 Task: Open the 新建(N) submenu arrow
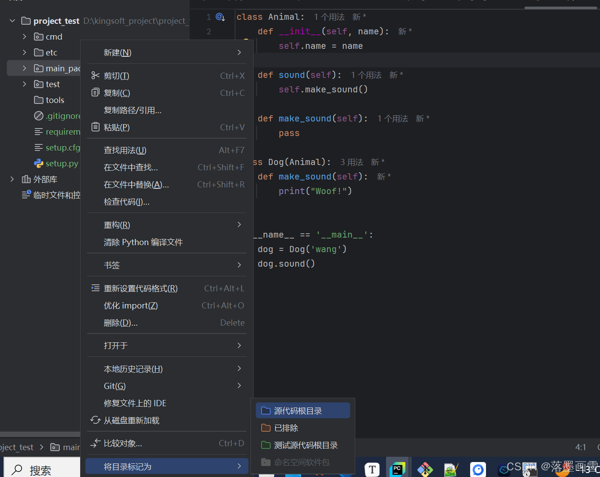pos(239,52)
